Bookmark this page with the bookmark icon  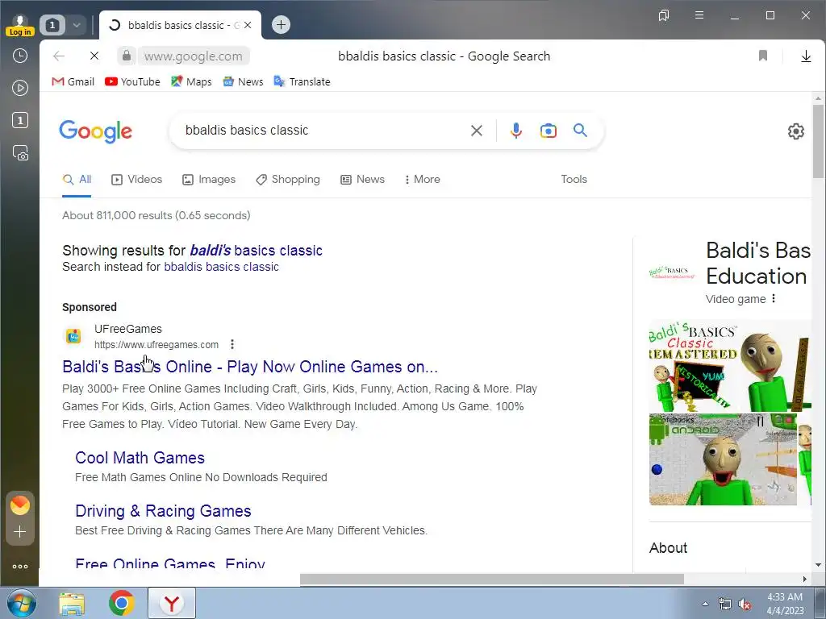click(763, 56)
